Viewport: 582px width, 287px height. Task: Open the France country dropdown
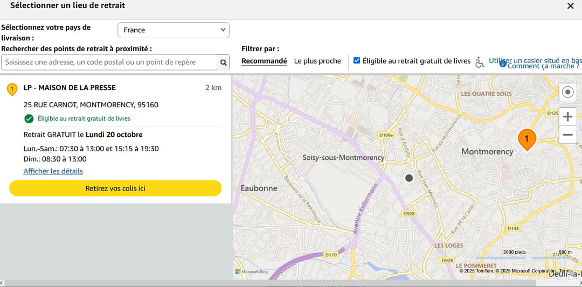coord(174,30)
